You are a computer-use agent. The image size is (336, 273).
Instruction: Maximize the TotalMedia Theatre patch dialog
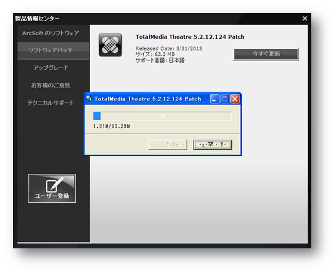coord(225,99)
